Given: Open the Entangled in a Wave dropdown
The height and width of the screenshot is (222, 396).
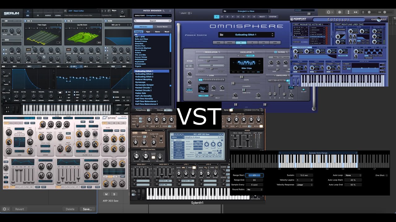Looking at the screenshot, I should pyautogui.click(x=246, y=11).
